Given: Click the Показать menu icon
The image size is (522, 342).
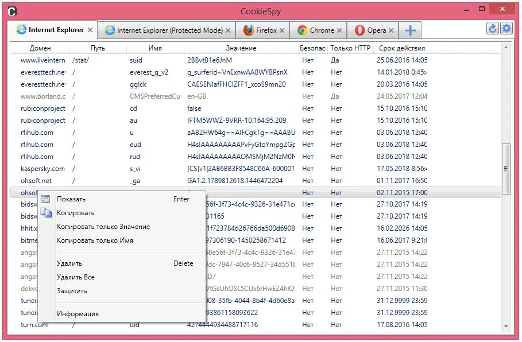Looking at the screenshot, I should click(45, 199).
